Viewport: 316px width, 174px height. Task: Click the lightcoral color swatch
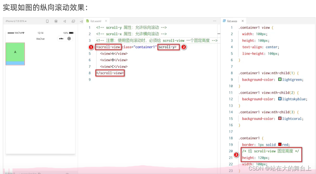[x=280, y=118]
